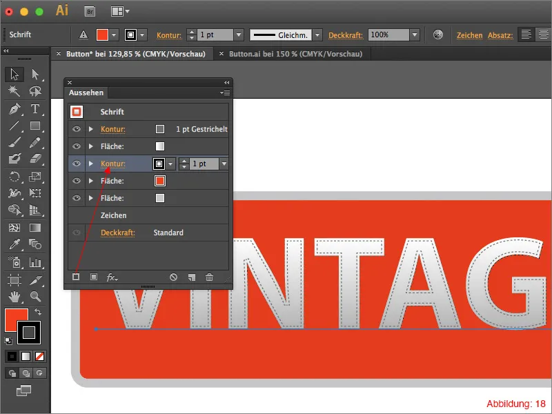Delete selected item with trash icon
Screen dimensions: 552x414
click(x=210, y=277)
